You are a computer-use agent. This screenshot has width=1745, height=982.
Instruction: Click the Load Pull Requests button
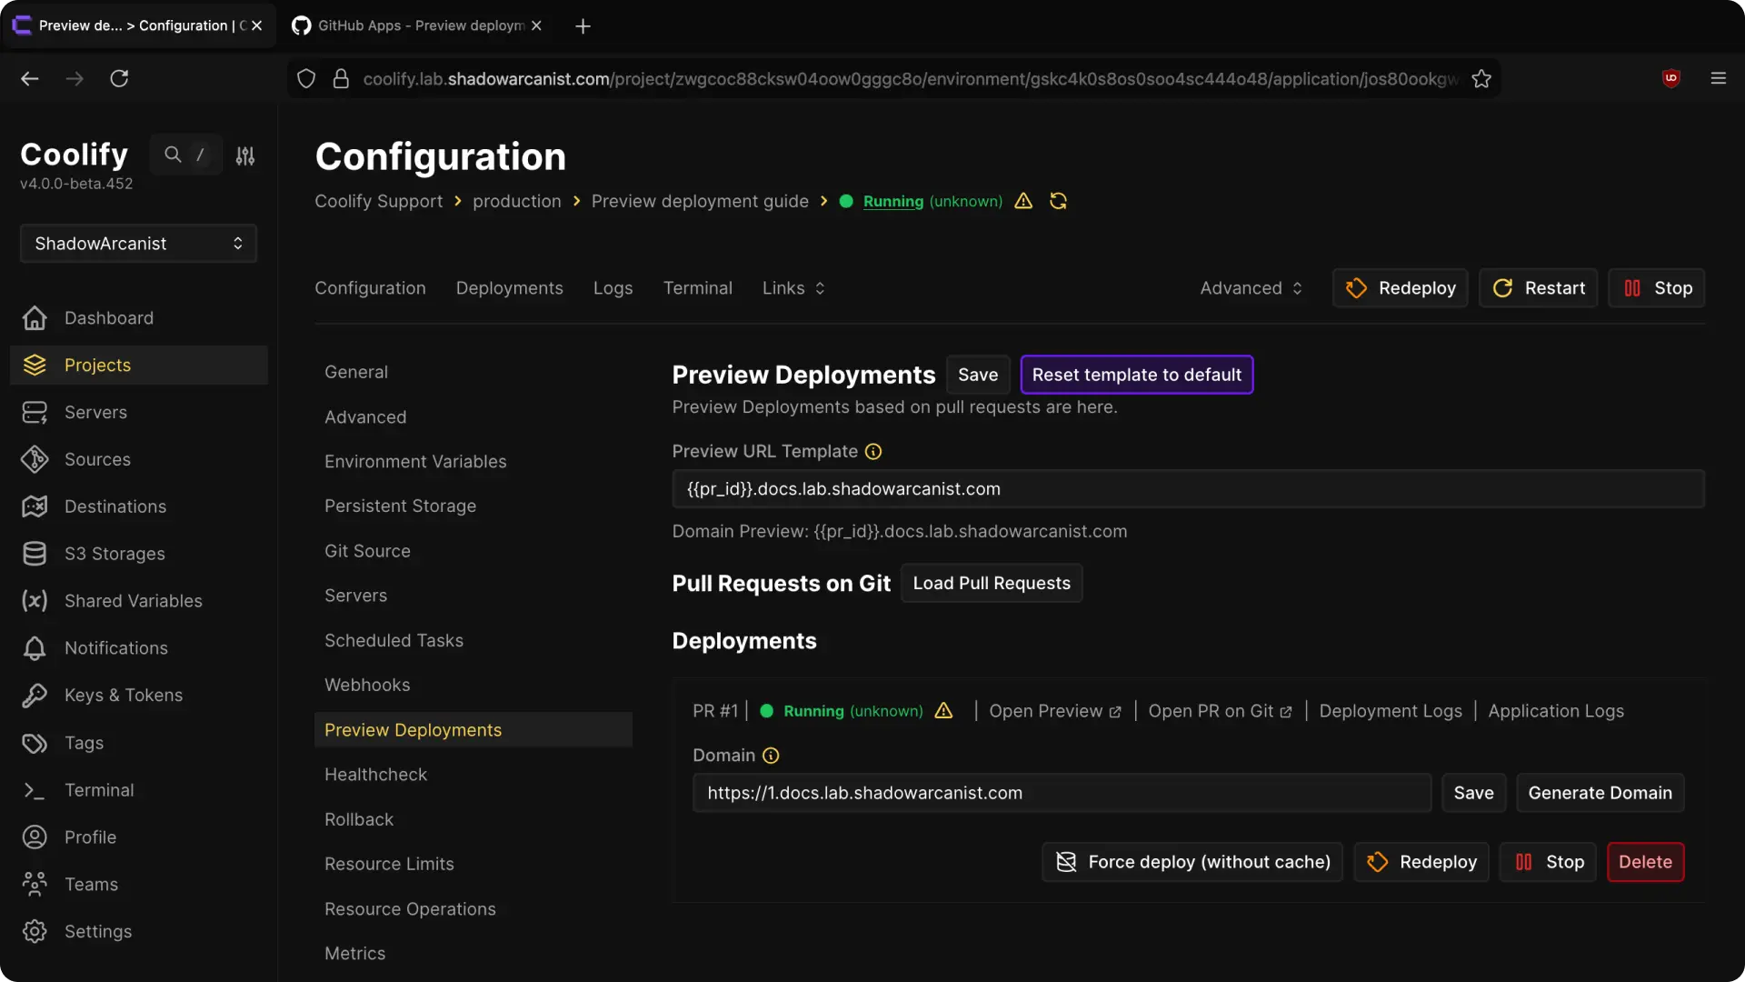(x=992, y=583)
